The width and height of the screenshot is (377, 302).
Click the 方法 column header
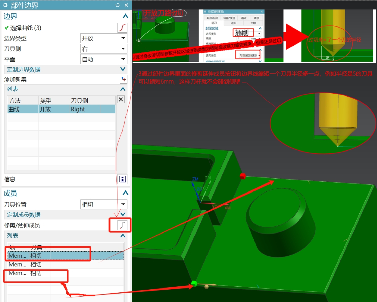coord(23,101)
